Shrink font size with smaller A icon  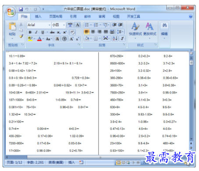tap(77, 39)
